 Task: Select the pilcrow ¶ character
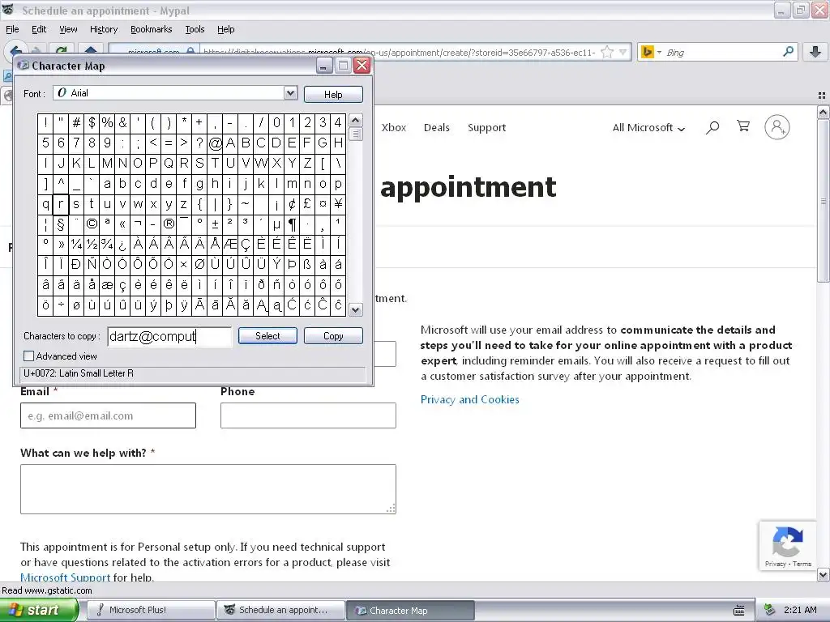pos(292,224)
